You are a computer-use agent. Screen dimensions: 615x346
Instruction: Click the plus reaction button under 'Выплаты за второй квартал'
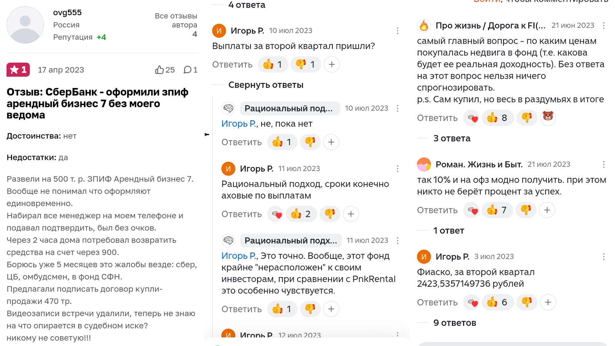[x=332, y=64]
